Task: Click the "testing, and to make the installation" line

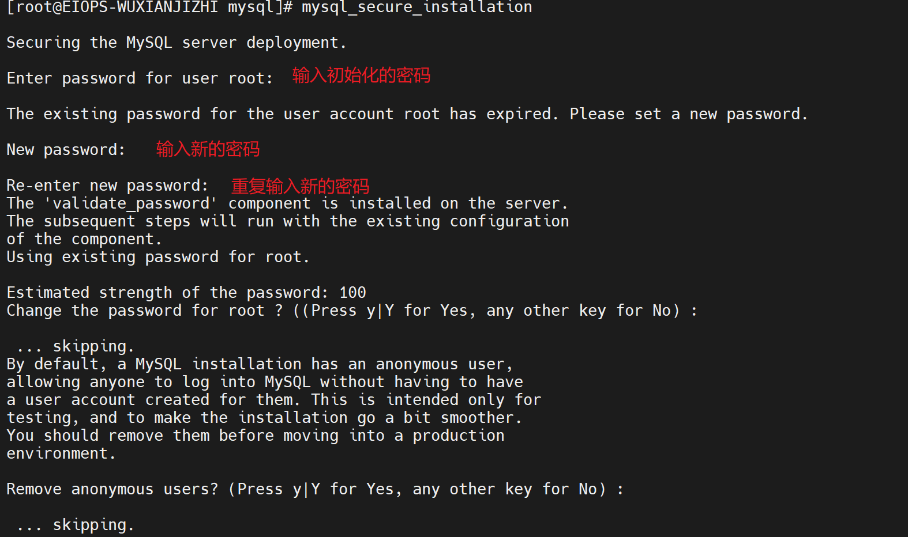Action: click(x=264, y=418)
